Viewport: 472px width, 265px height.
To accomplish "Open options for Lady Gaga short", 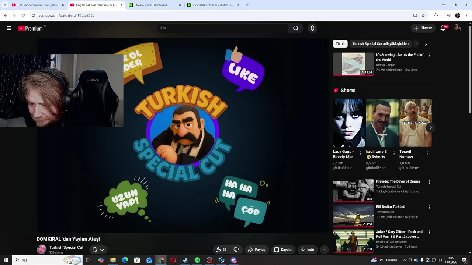I will coord(361,153).
